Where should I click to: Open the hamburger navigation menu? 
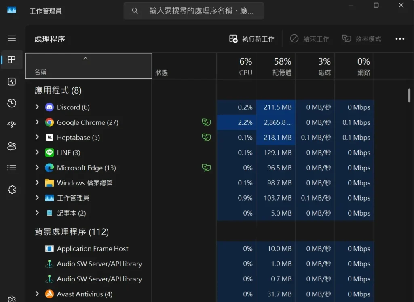tap(12, 38)
